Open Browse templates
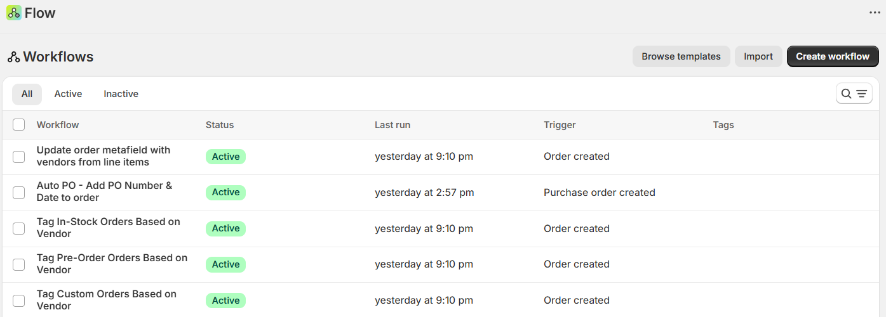The height and width of the screenshot is (317, 886). click(x=681, y=56)
